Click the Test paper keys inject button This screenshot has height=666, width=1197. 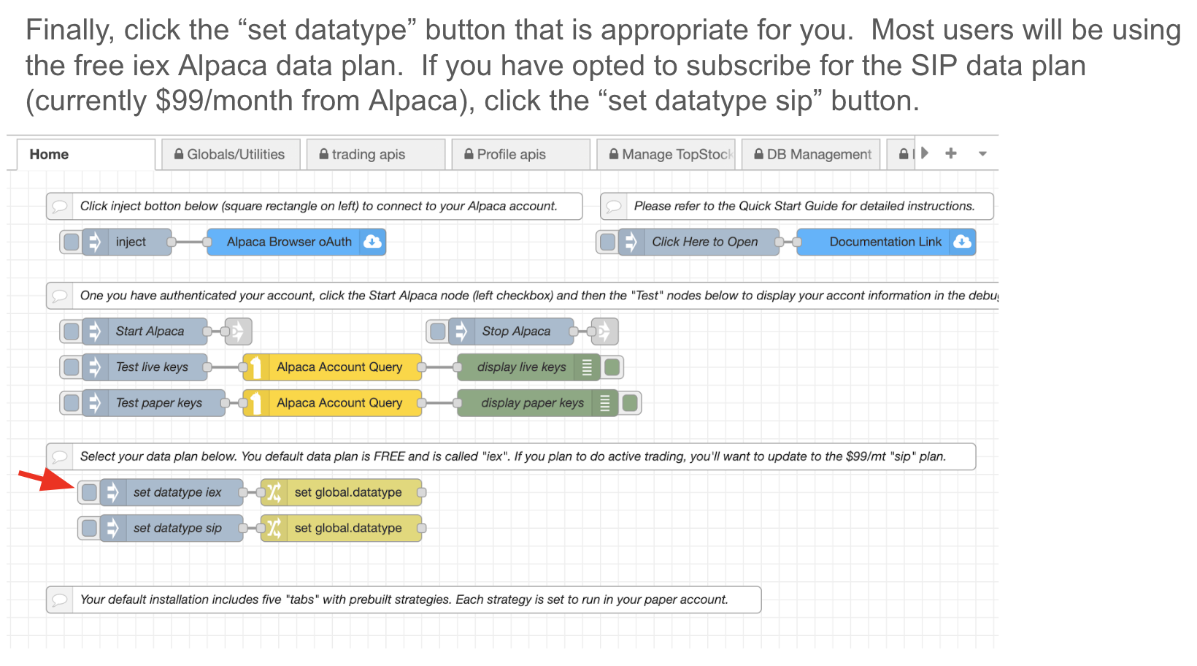point(72,403)
